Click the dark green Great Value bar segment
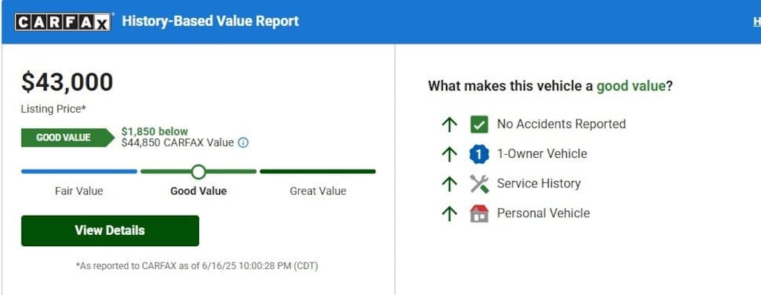 318,171
